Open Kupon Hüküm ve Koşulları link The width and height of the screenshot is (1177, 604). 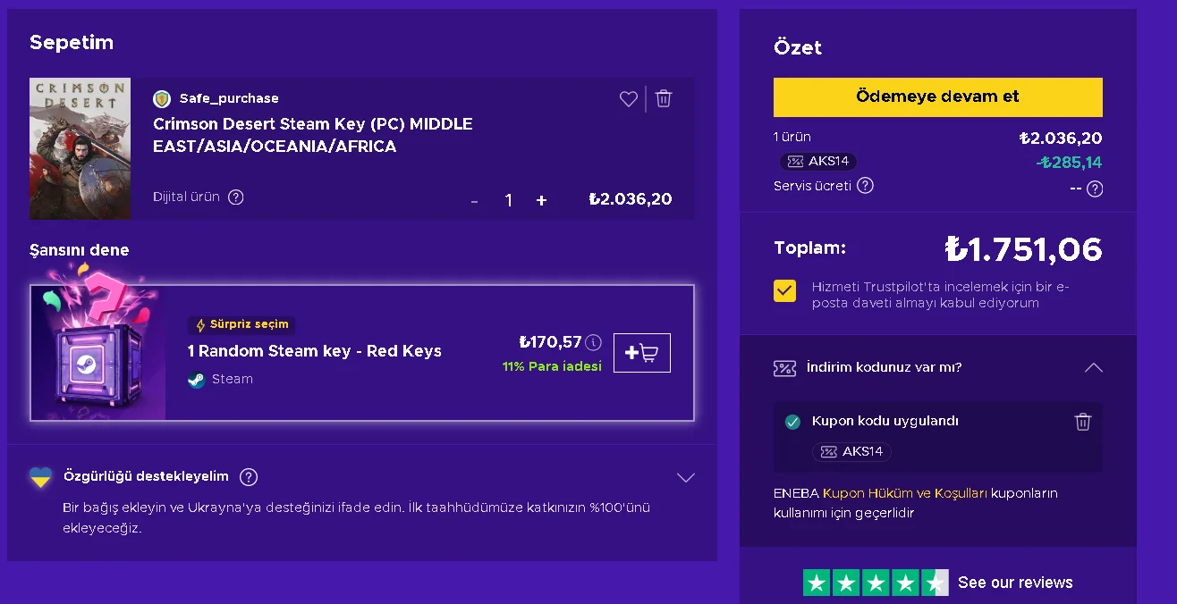click(x=904, y=493)
